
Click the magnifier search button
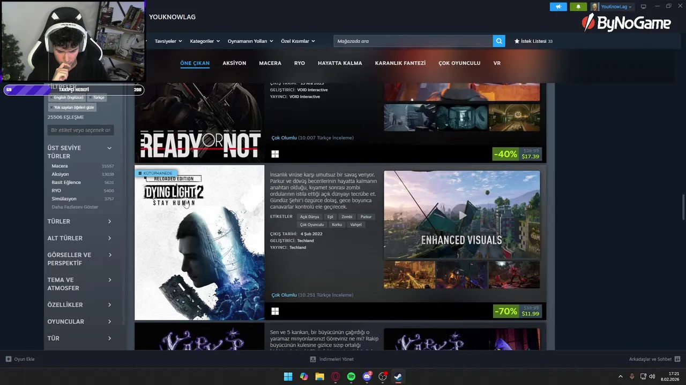pos(499,41)
